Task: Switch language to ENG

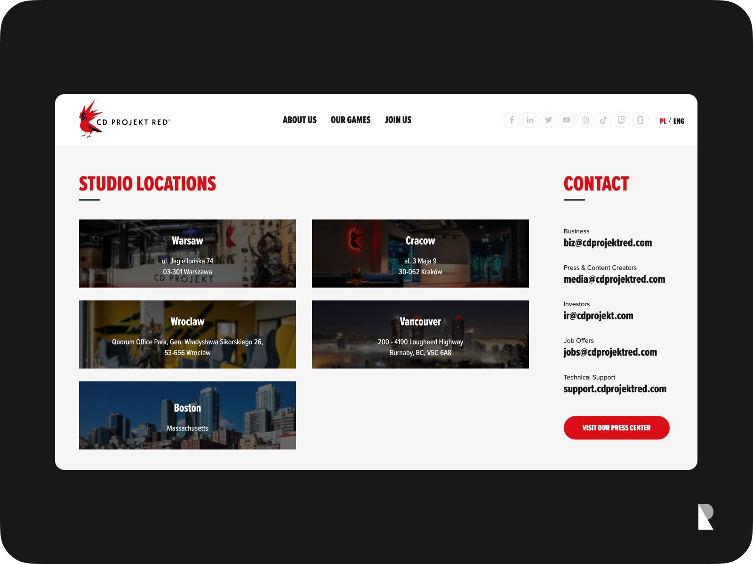Action: pos(679,121)
